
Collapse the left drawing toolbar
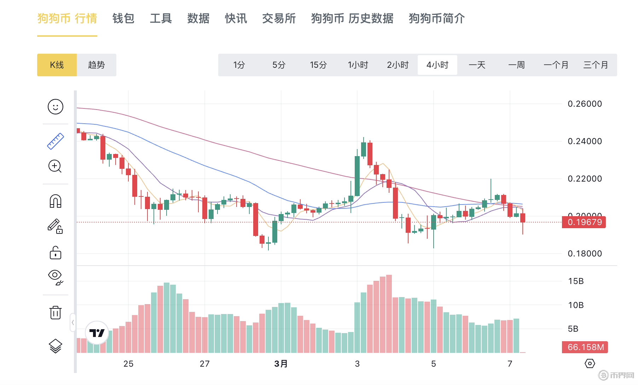(x=72, y=322)
